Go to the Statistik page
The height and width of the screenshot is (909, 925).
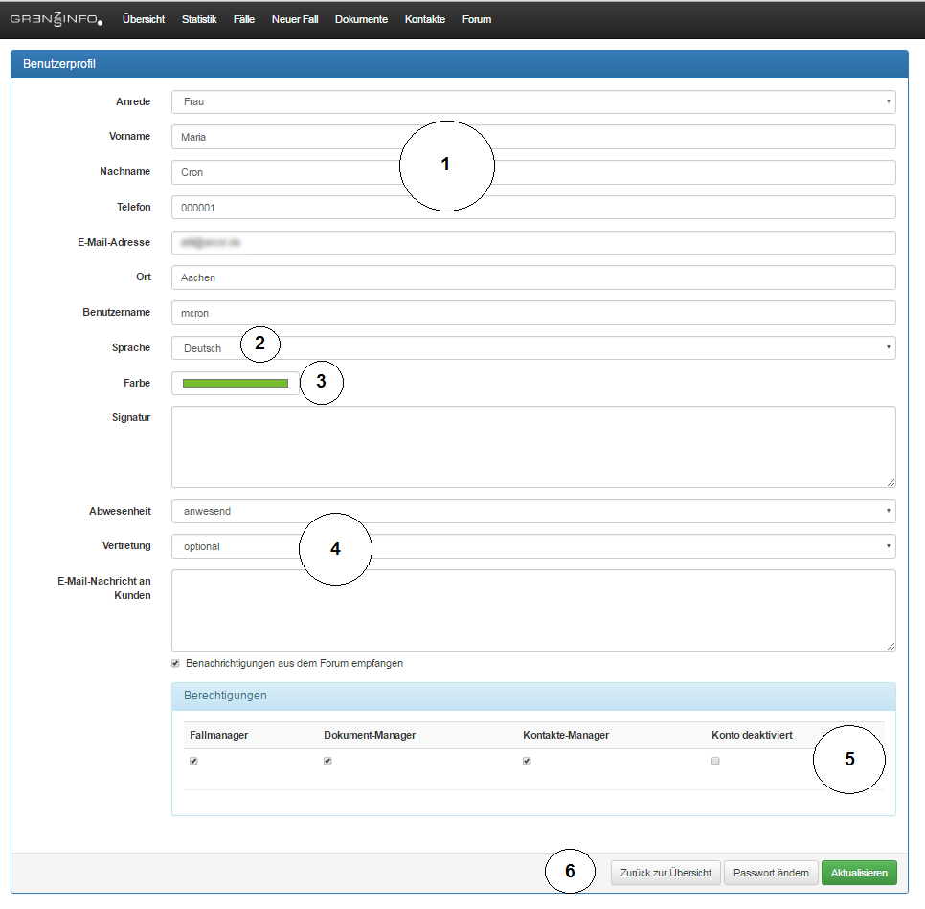[x=199, y=19]
